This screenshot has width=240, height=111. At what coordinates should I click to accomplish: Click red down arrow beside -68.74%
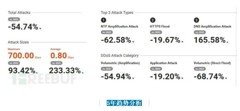pos(226,78)
